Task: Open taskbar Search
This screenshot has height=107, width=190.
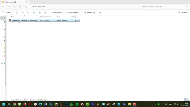Action: [x=9, y=104]
